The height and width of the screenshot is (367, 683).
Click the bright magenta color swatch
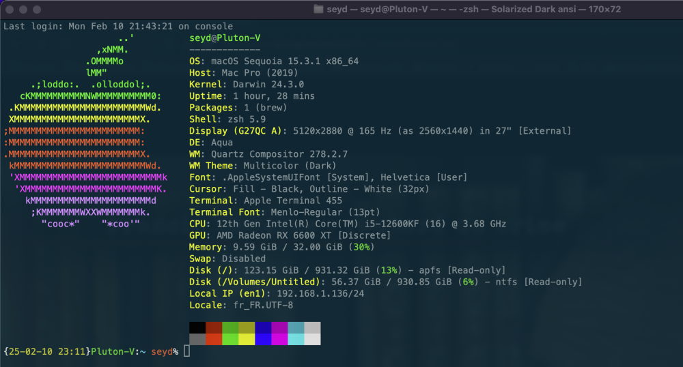tap(279, 339)
